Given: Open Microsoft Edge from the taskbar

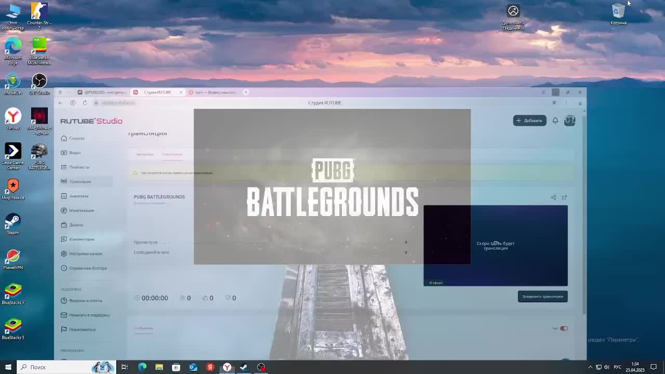Looking at the screenshot, I should (x=142, y=367).
